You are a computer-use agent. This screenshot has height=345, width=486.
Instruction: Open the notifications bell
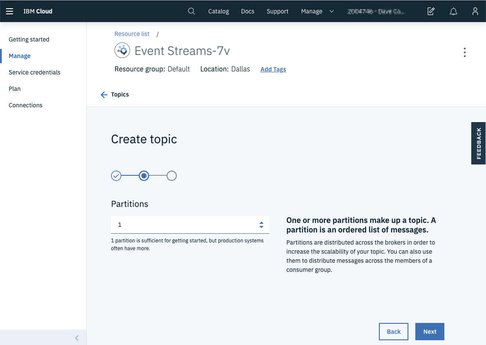(453, 11)
